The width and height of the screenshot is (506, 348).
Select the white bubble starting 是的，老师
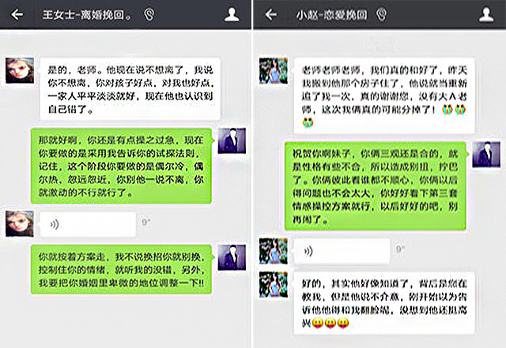130,89
